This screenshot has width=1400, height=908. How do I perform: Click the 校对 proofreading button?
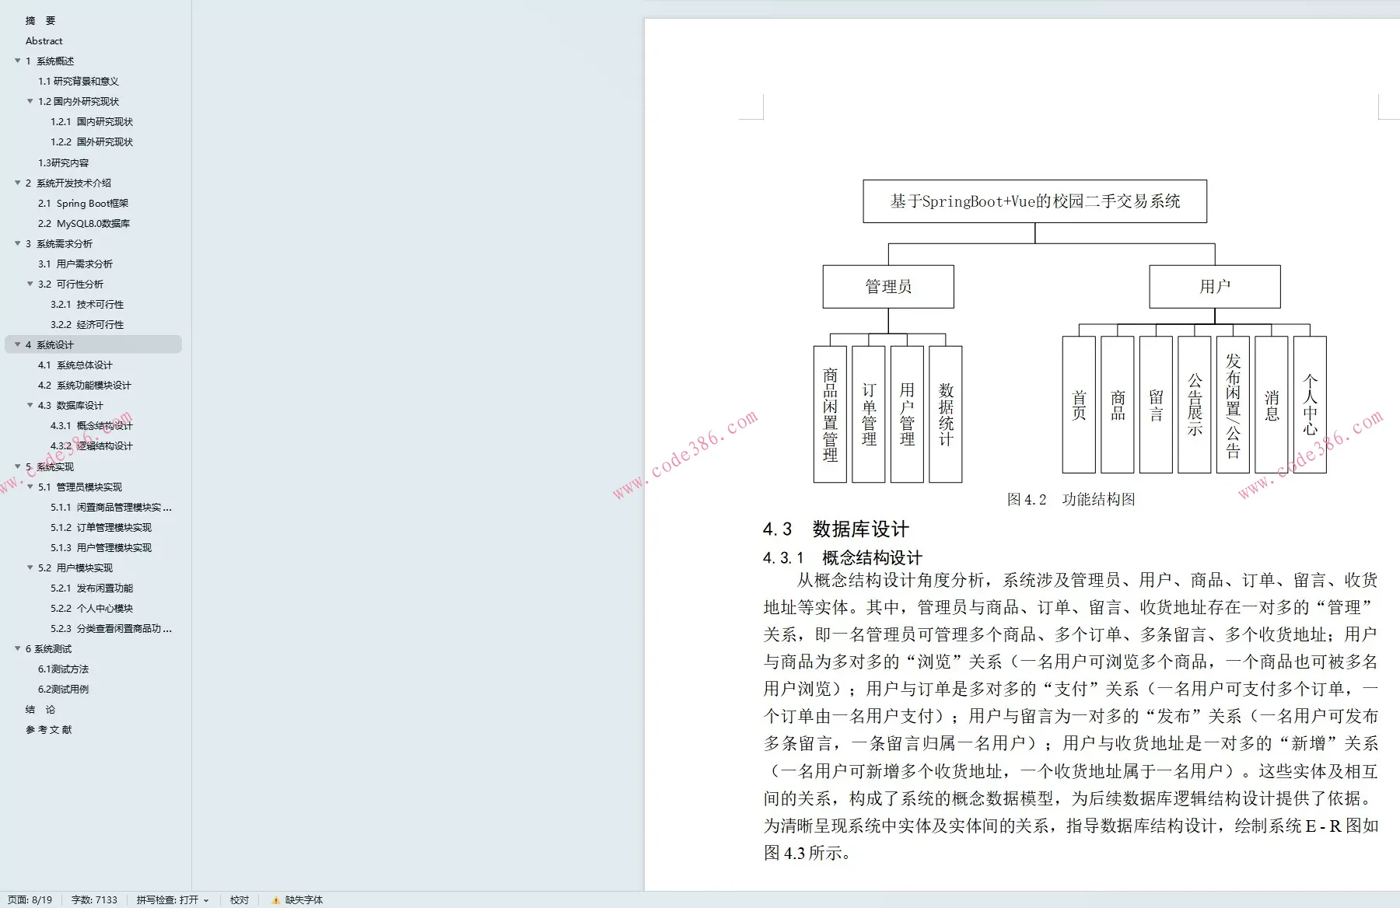[240, 899]
